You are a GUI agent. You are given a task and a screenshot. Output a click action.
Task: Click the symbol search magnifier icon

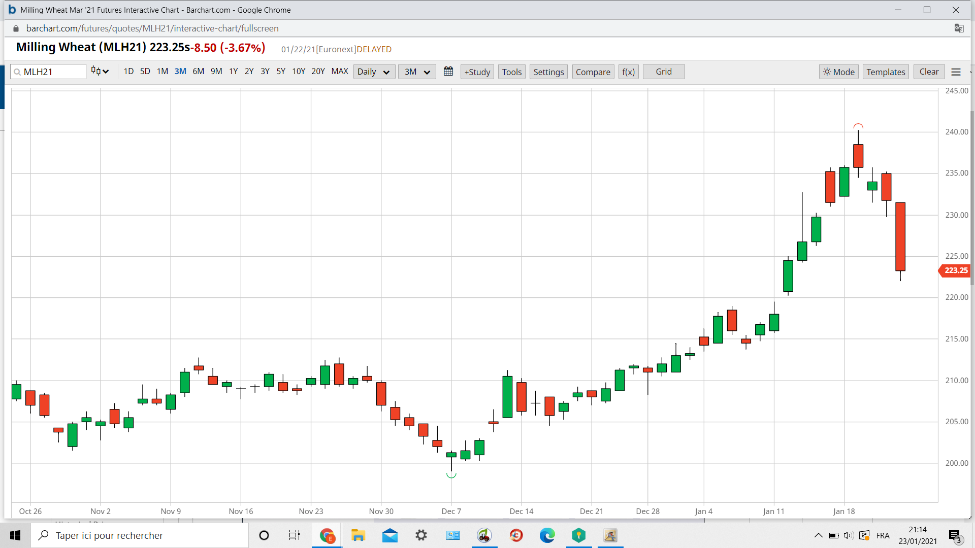point(17,72)
